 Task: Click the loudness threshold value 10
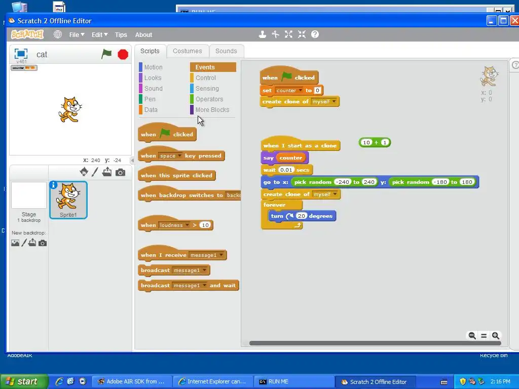click(x=205, y=225)
